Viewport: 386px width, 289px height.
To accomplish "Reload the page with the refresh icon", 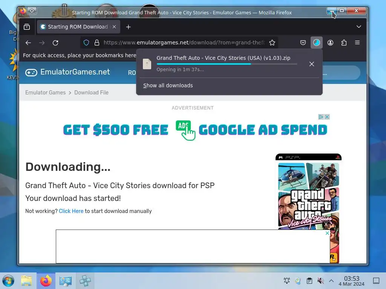I will coord(55,43).
